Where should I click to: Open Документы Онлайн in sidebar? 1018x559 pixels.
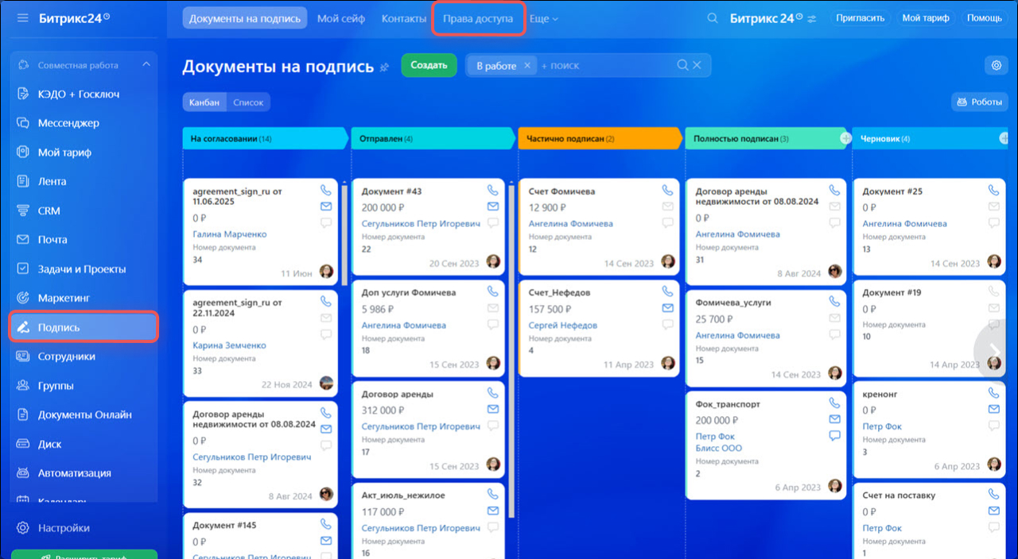click(84, 414)
